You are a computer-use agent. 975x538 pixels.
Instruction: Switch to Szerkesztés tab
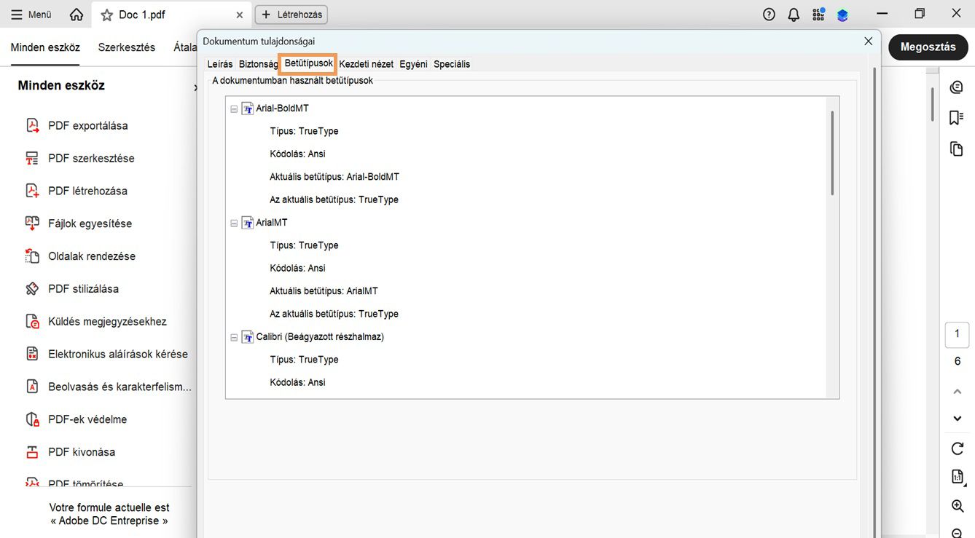click(x=127, y=47)
